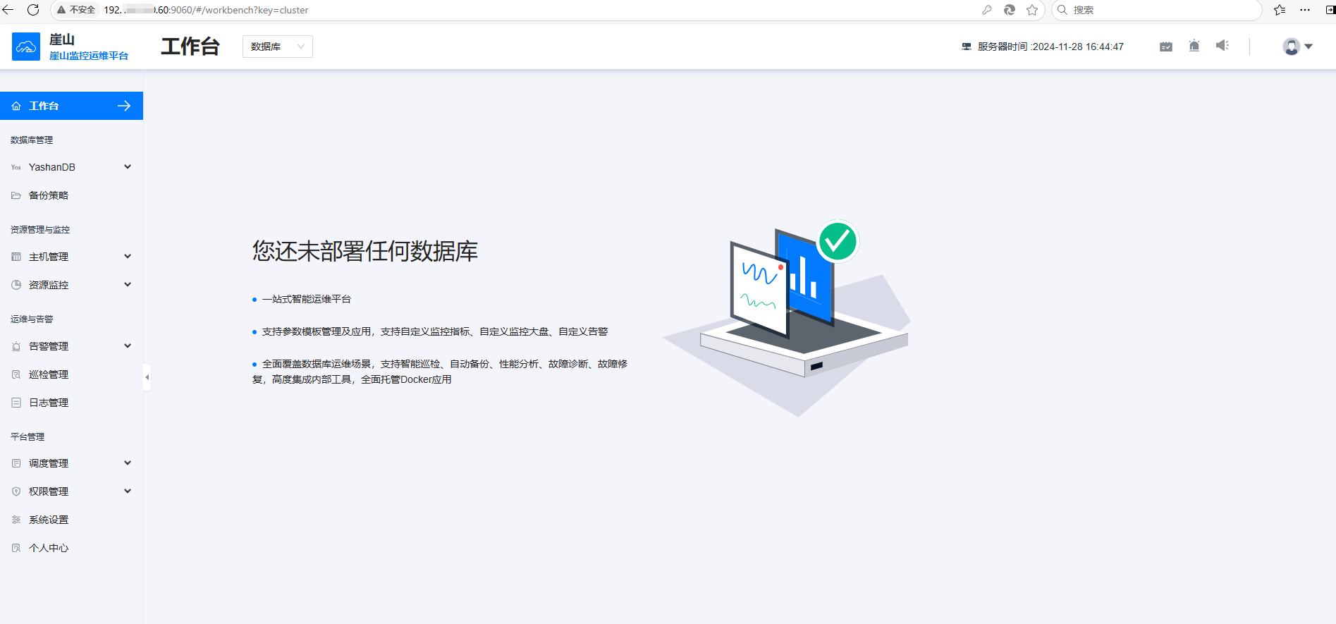Bookmark the page with the star icon
The height and width of the screenshot is (624, 1336).
1032,10
